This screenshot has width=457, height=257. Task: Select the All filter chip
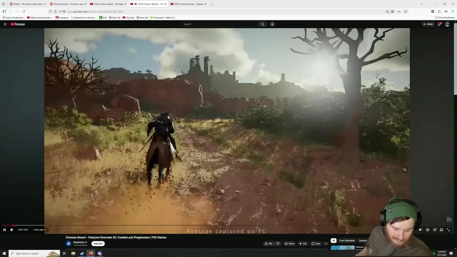[x=333, y=241]
